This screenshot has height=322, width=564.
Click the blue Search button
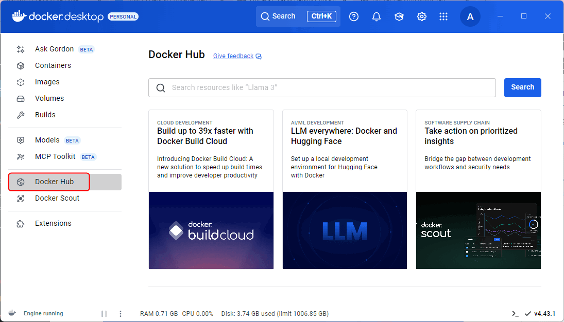(x=522, y=87)
